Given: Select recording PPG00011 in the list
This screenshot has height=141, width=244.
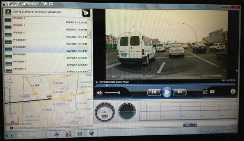Looking at the screenshot, I should pos(46,20).
